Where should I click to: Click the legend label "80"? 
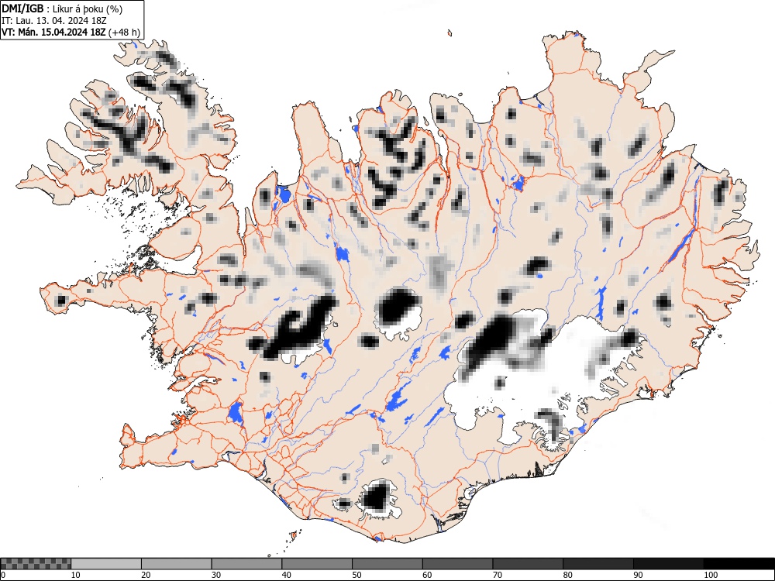(x=567, y=575)
